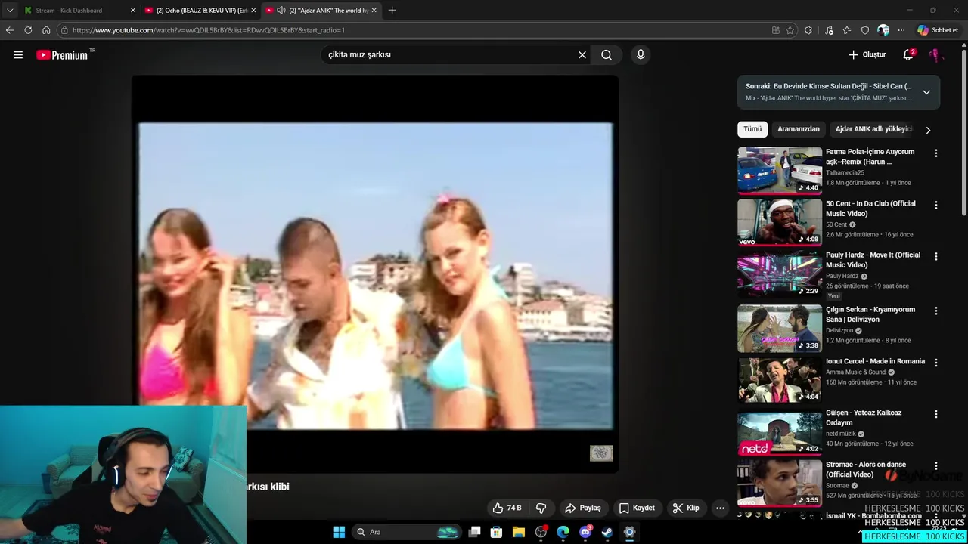Select the Tümü filter chip
Image resolution: width=968 pixels, height=544 pixels.
[752, 129]
